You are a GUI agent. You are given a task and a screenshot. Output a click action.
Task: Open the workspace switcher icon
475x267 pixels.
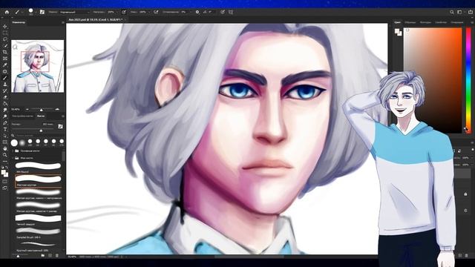click(x=459, y=12)
